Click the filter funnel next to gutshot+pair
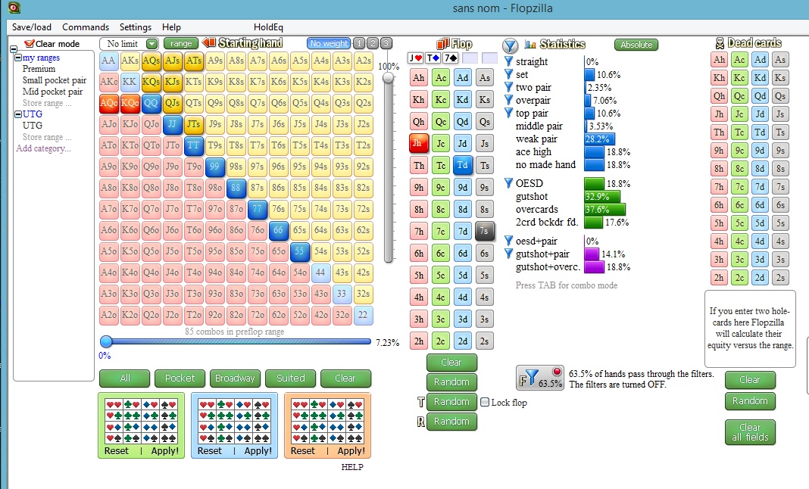 (509, 254)
